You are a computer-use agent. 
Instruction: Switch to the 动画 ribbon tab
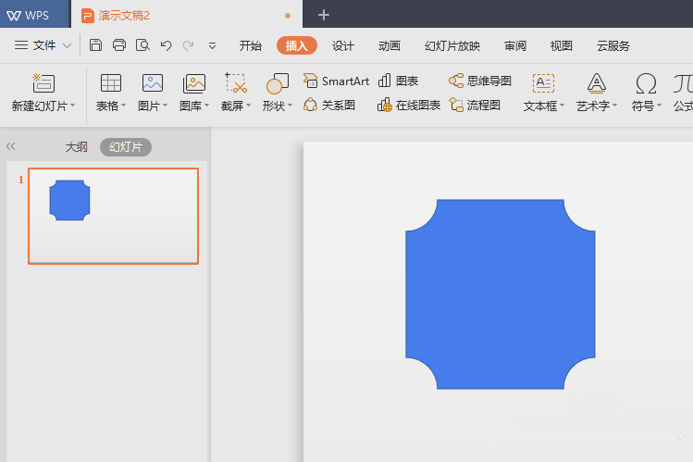click(390, 45)
